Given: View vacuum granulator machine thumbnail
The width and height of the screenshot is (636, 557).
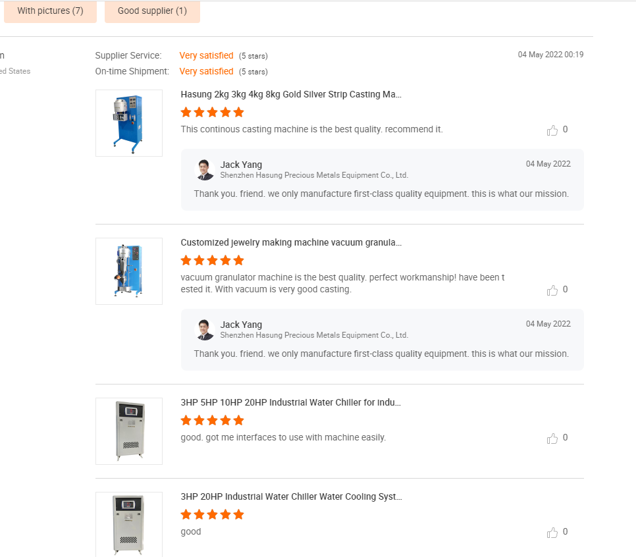Looking at the screenshot, I should [129, 271].
